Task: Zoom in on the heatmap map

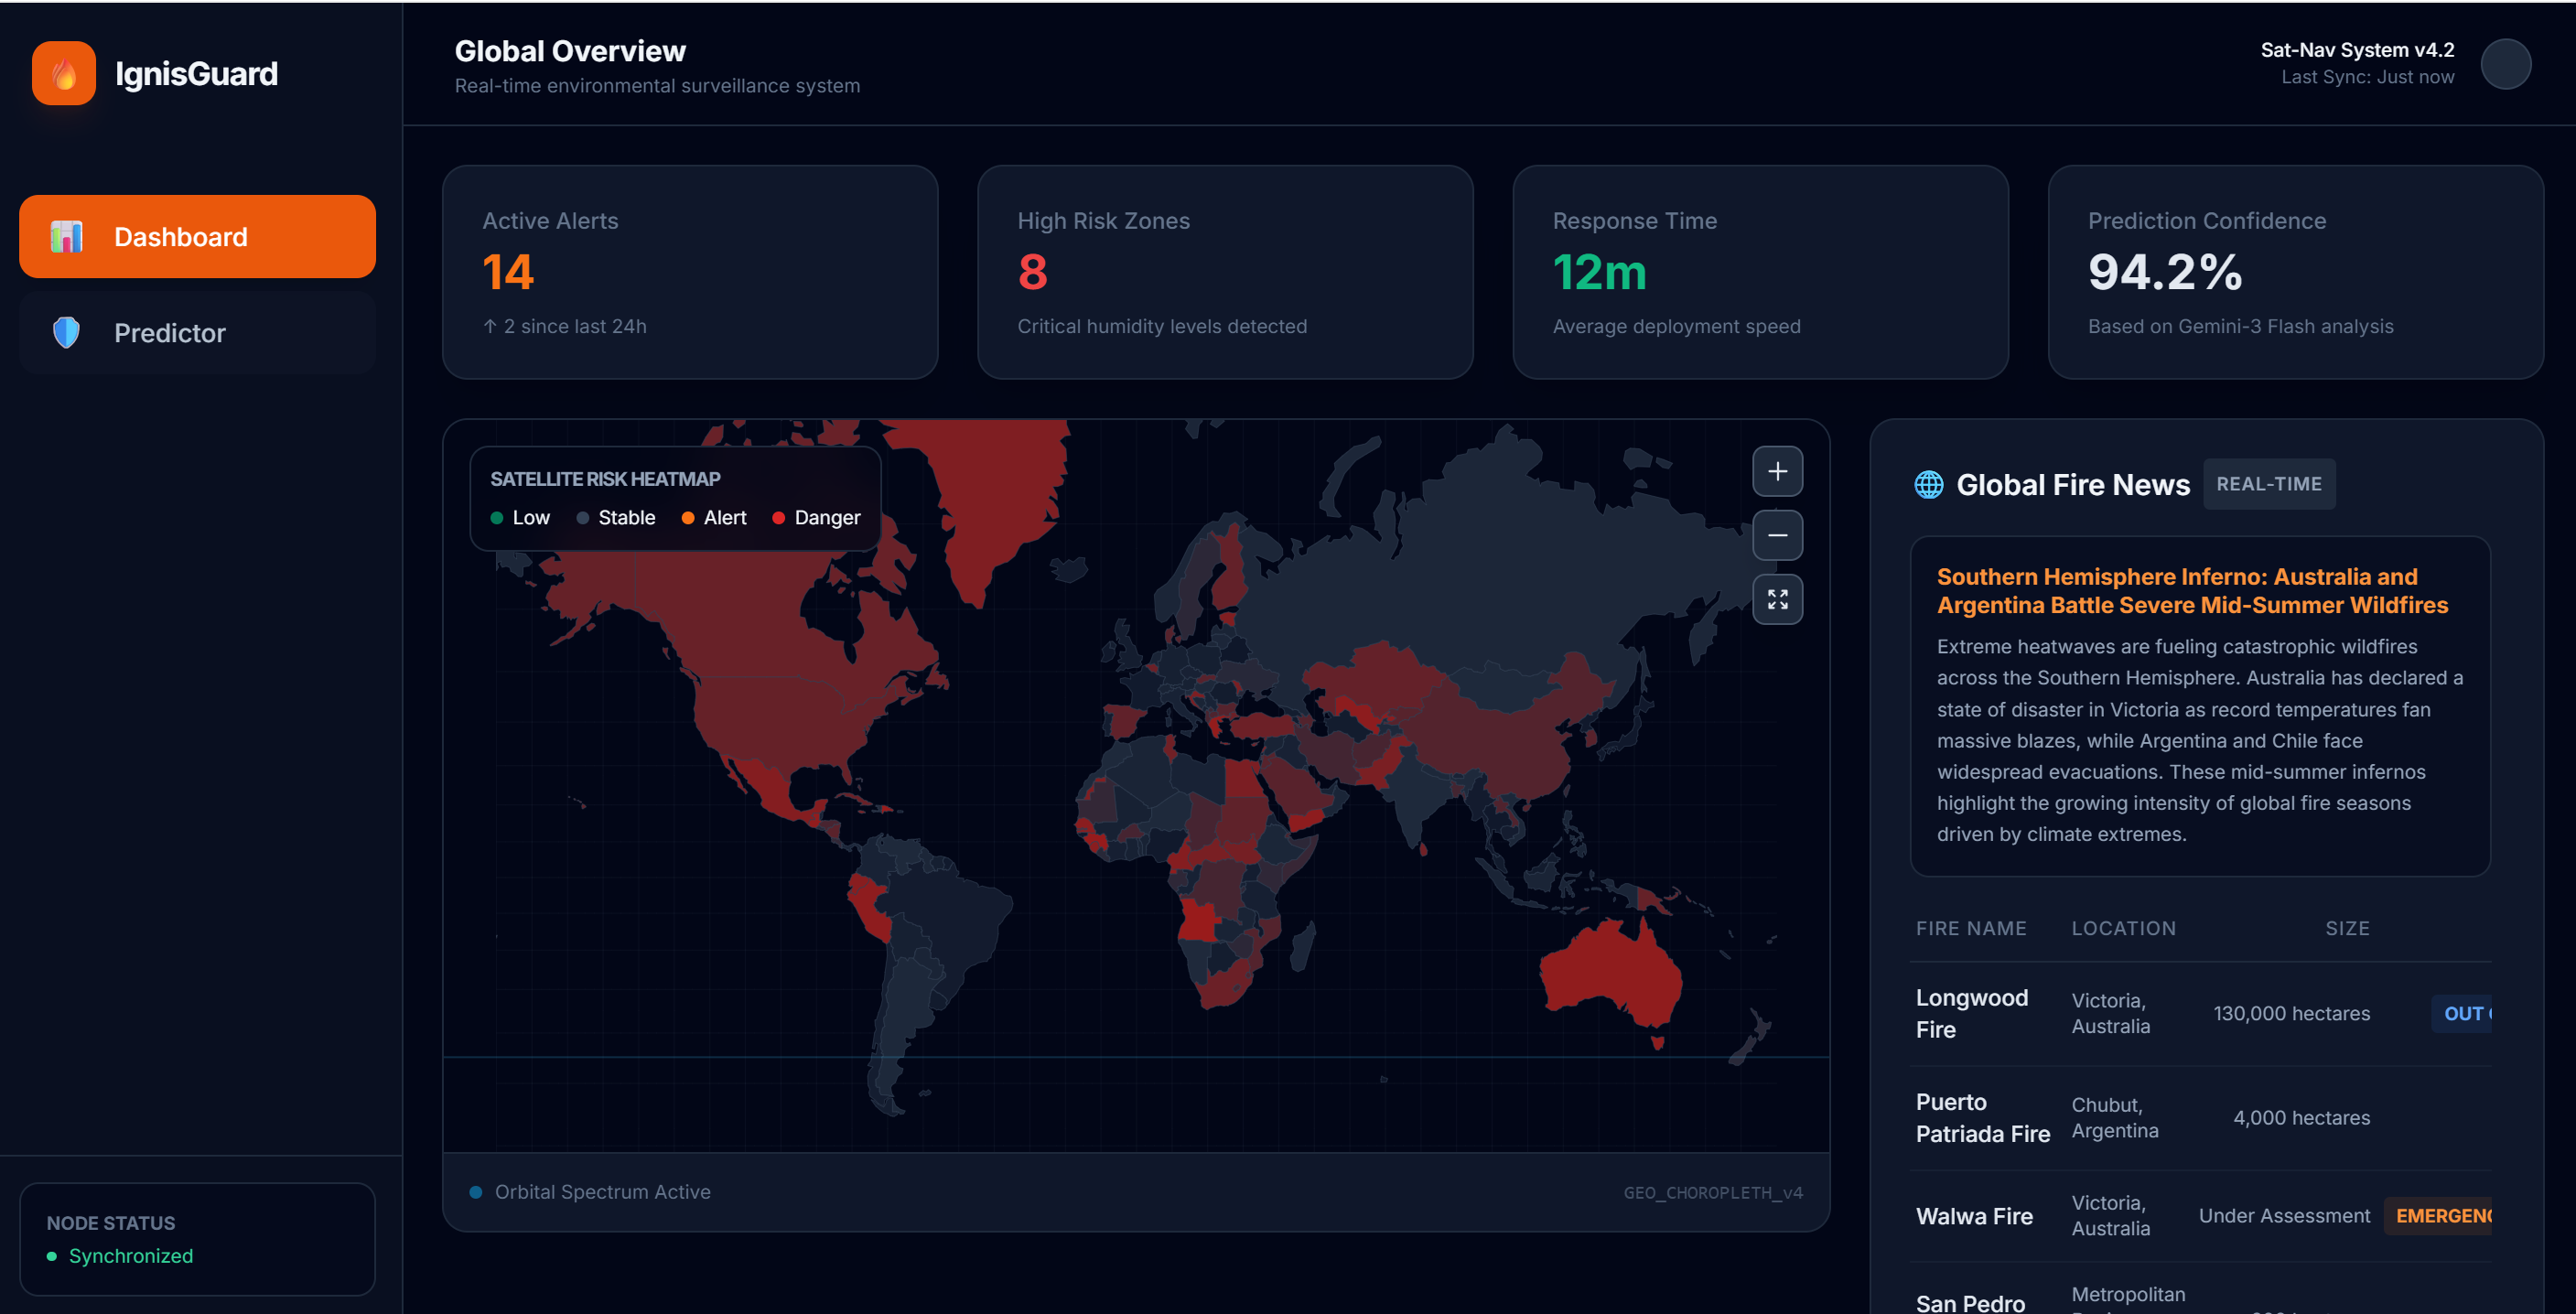Action: point(1777,471)
